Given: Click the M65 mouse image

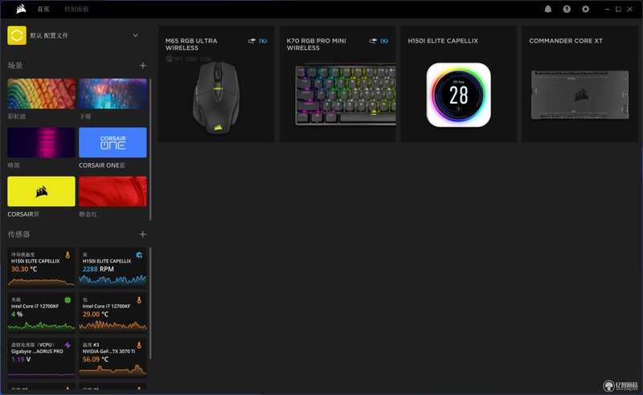Looking at the screenshot, I should point(216,97).
